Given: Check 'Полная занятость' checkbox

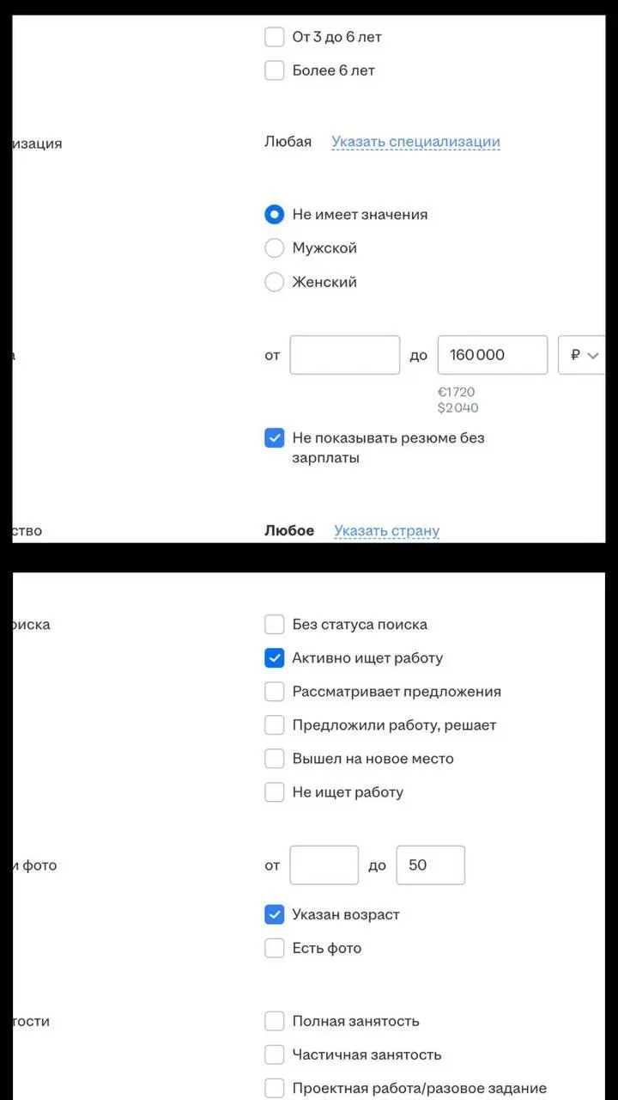Looking at the screenshot, I should (275, 1022).
